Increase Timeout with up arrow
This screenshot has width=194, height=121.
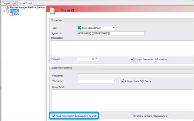(96, 58)
